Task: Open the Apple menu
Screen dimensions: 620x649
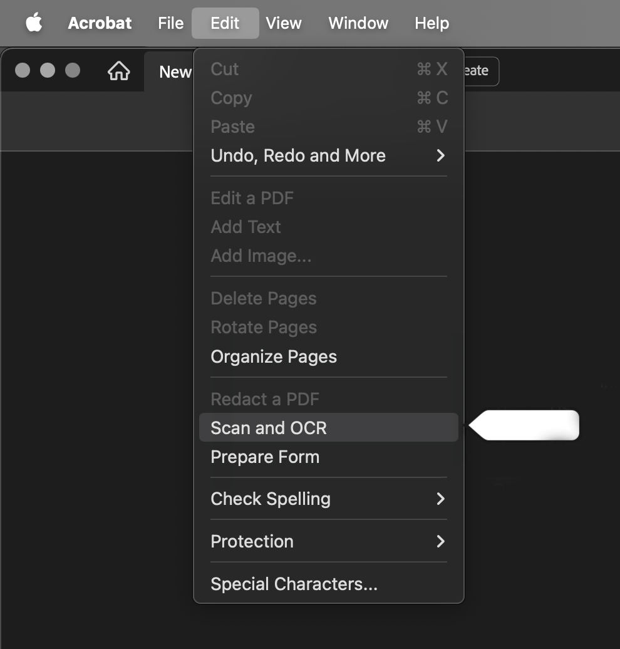Action: pyautogui.click(x=34, y=23)
